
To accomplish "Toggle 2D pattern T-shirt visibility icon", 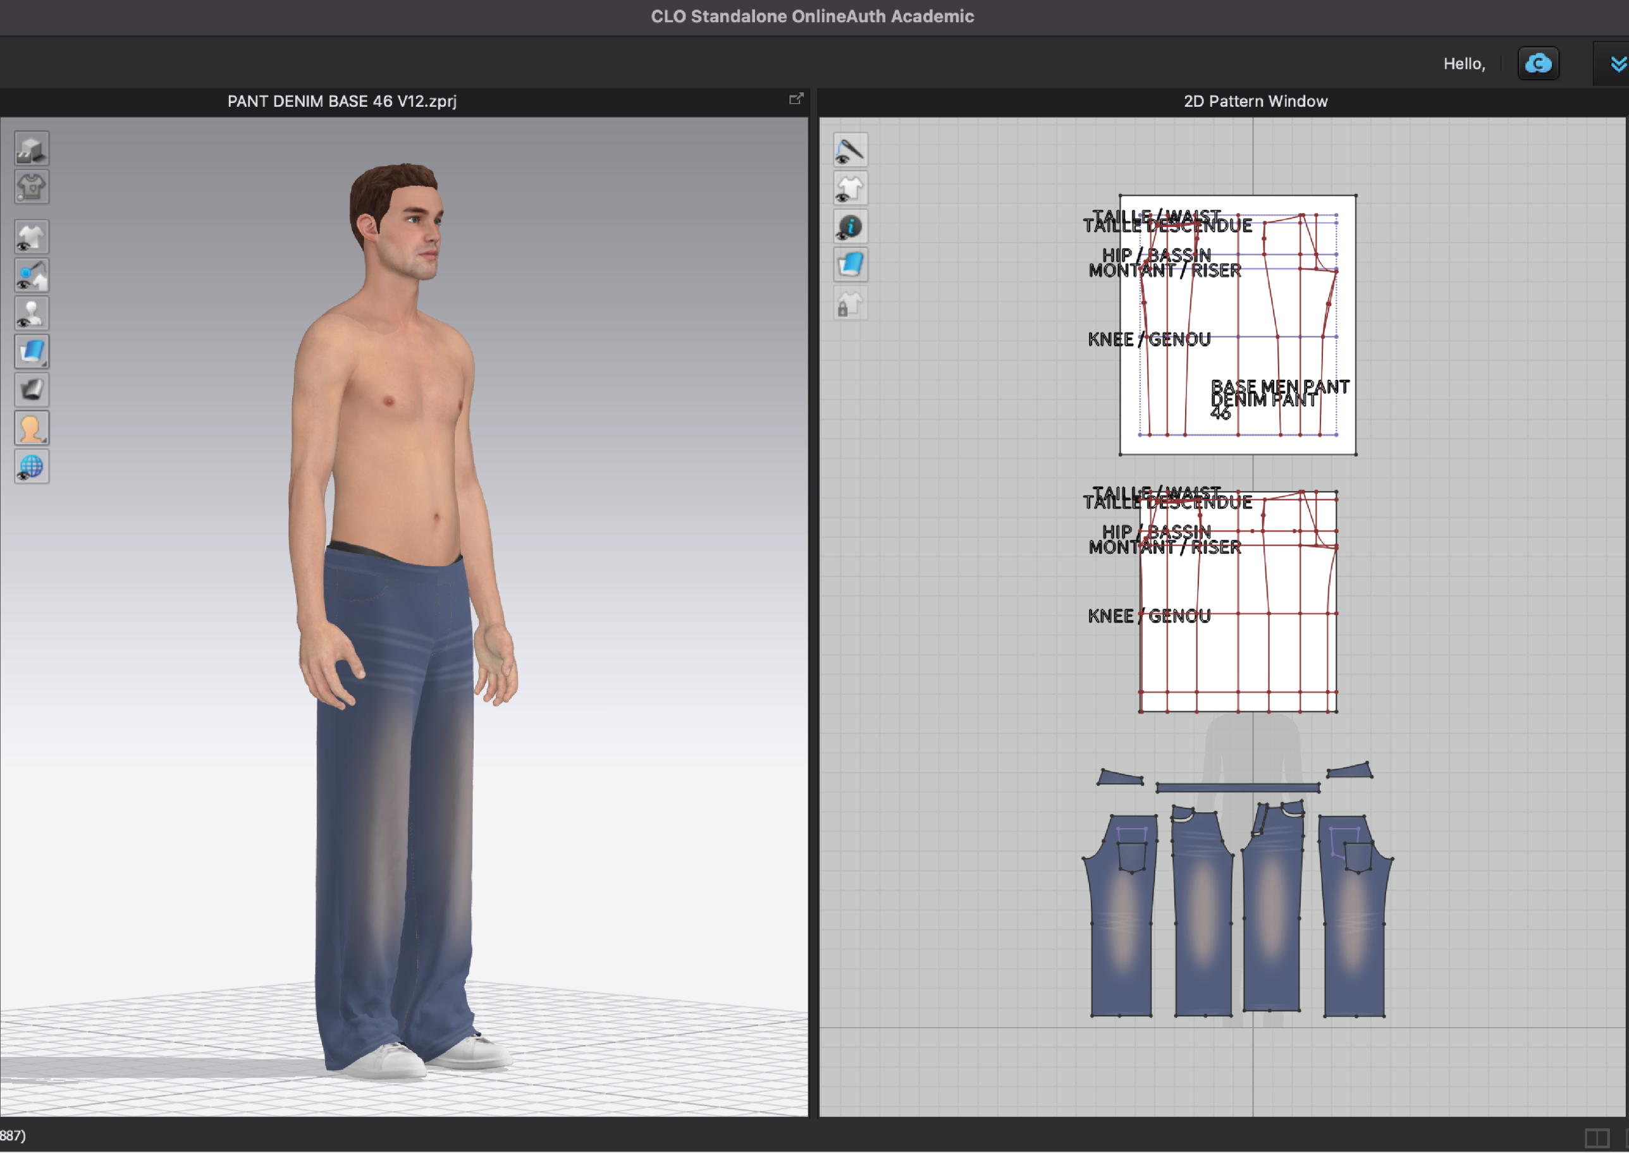I will 850,189.
